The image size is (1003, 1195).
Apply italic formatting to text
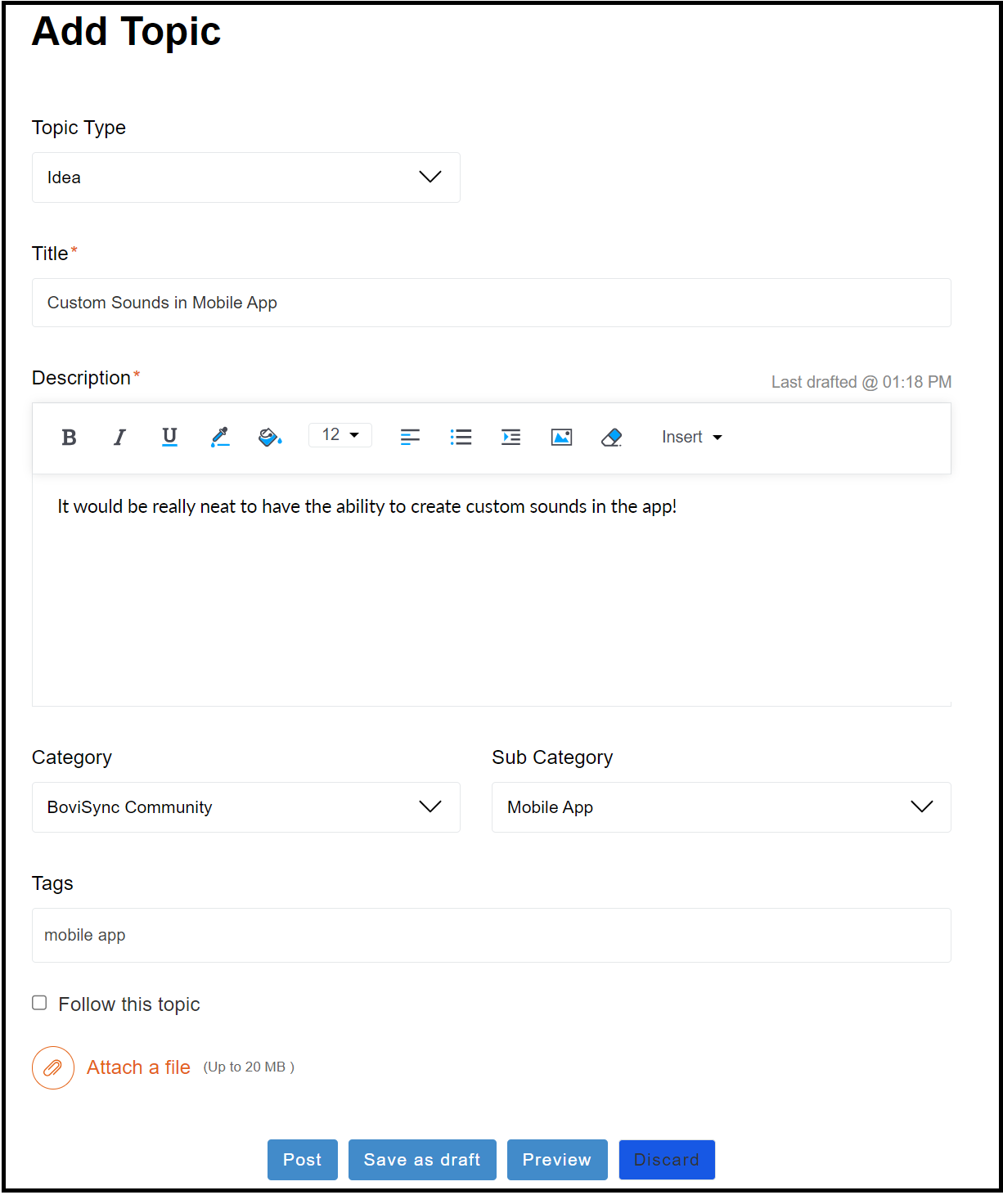click(119, 438)
